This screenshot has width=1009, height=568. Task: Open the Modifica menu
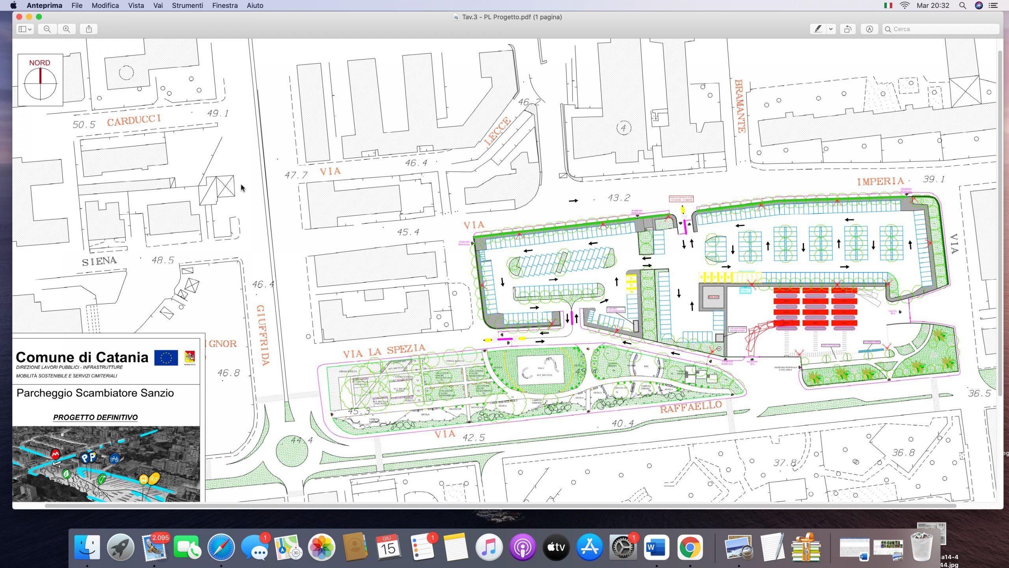[x=105, y=6]
